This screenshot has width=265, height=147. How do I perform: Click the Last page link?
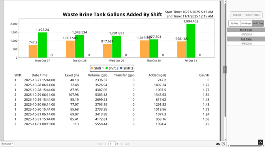[x=127, y=144]
